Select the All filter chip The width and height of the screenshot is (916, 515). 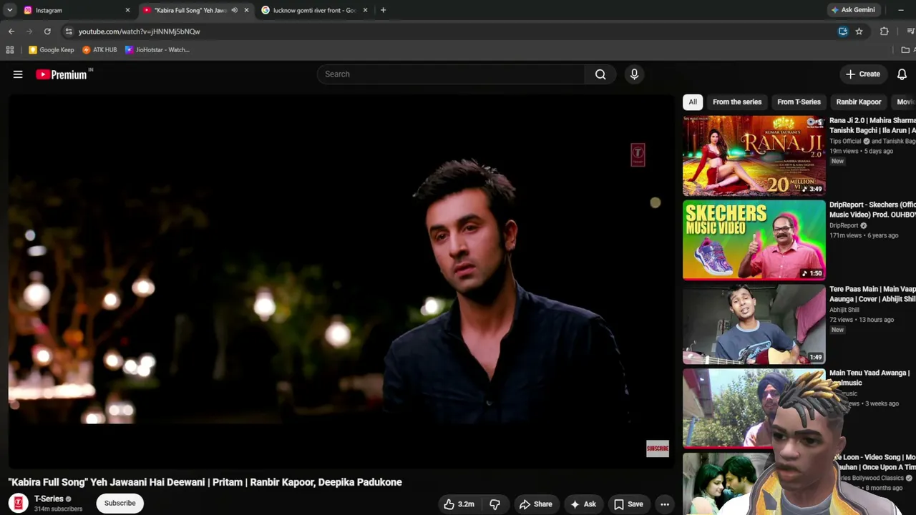click(693, 102)
